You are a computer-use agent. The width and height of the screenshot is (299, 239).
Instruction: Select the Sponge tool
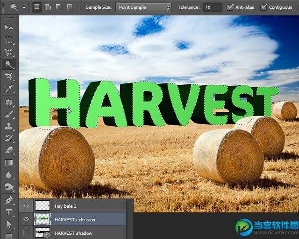point(9,187)
